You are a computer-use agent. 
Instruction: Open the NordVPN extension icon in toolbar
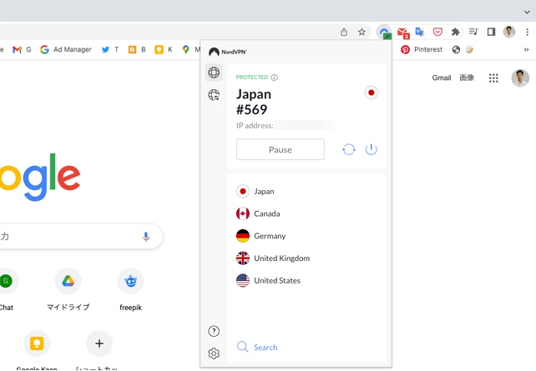pos(384,32)
